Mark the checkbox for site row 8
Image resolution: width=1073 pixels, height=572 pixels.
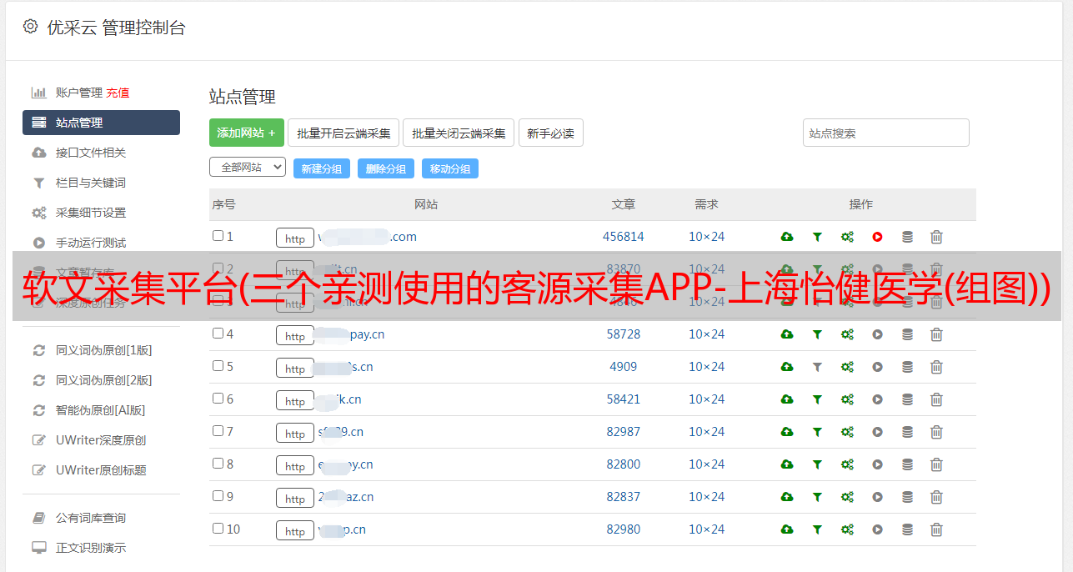[x=218, y=464]
